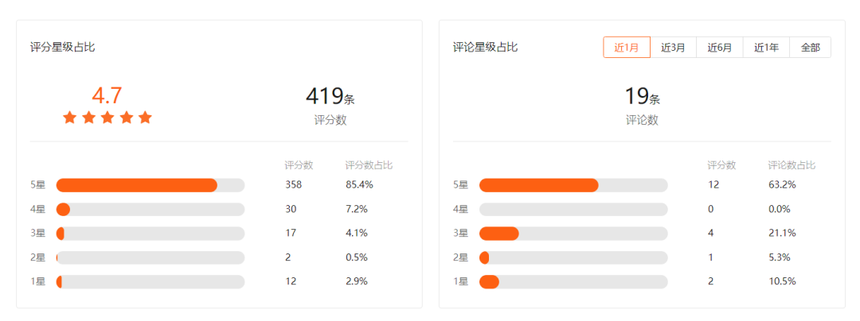Viewport: 860px width, 321px height.
Task: Click the 评论数占比 column header
Action: pyautogui.click(x=792, y=165)
